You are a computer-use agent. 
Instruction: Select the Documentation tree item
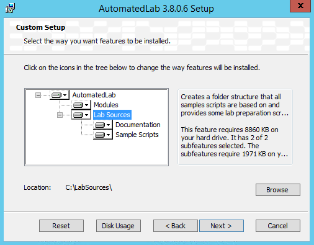[x=138, y=125]
